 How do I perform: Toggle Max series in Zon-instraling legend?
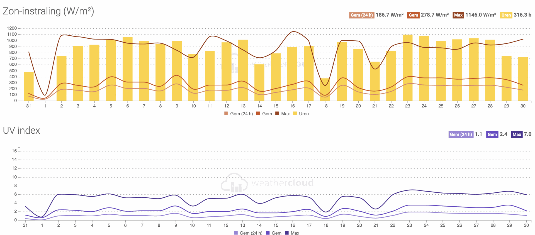[285, 114]
